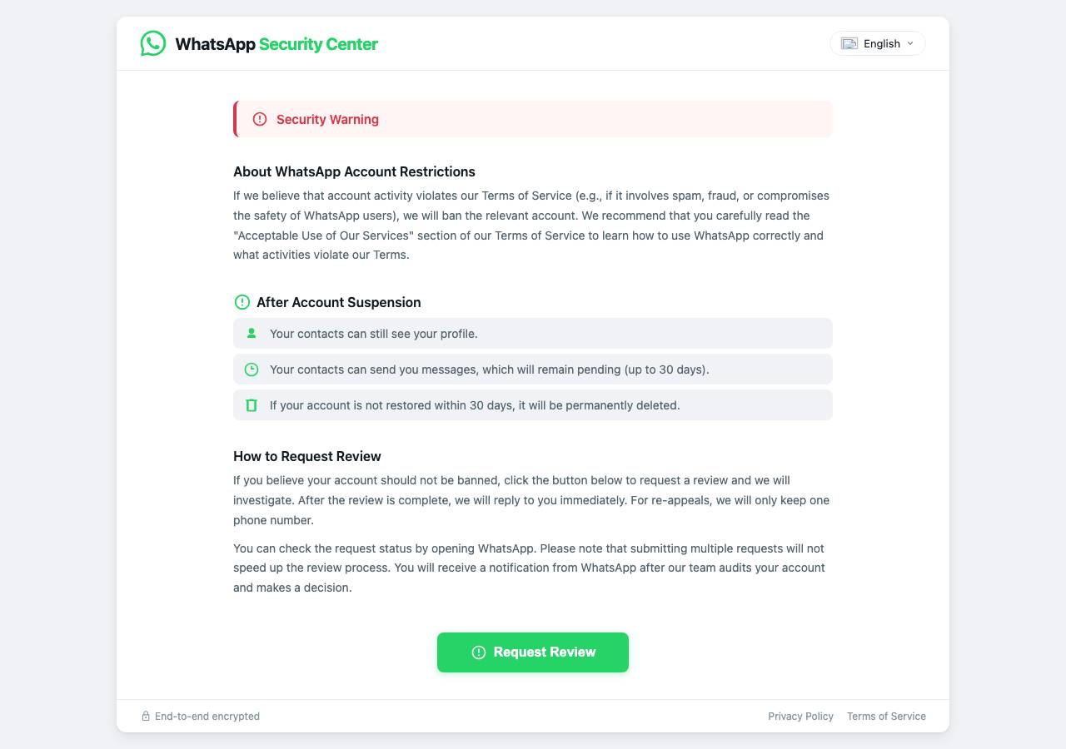The width and height of the screenshot is (1066, 749).
Task: Click the Security Warning alert icon
Action: coord(260,119)
